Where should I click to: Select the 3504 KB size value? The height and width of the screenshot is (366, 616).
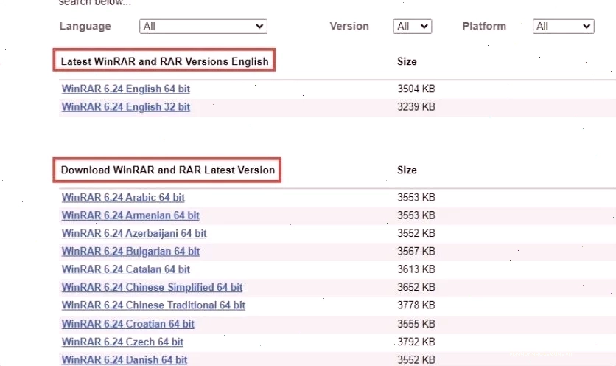(416, 89)
